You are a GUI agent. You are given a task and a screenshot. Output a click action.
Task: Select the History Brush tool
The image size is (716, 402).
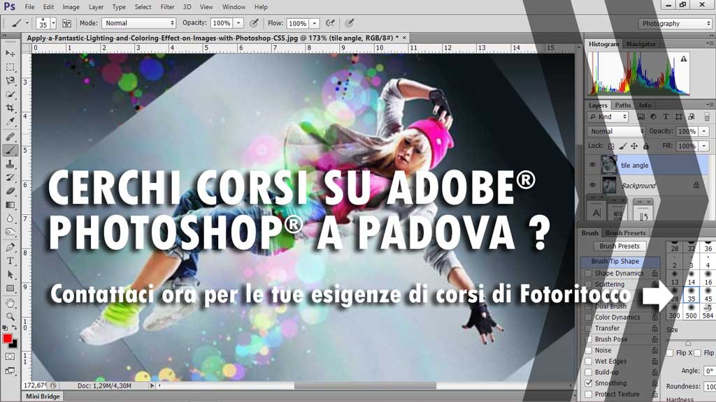point(10,178)
